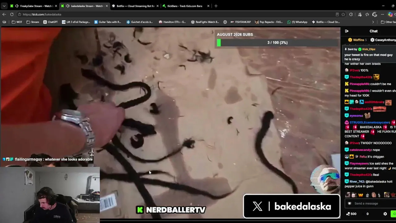Close the BotRix Cloud Streaming Bot tab
The height and width of the screenshot is (223, 396).
(x=157, y=6)
